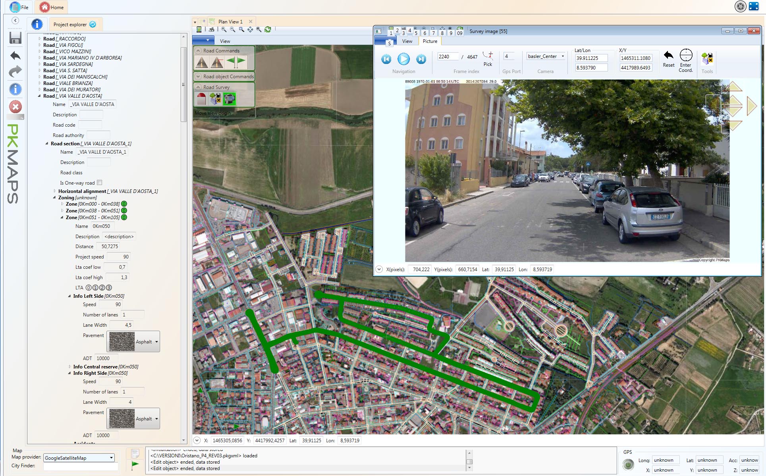Select LTA option 2
The height and width of the screenshot is (476, 766).
tap(102, 288)
